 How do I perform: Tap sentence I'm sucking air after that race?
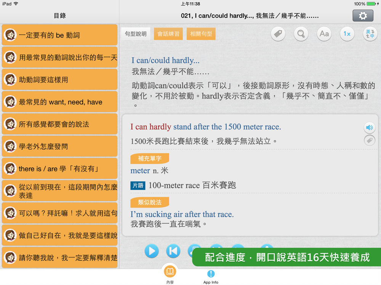(182, 214)
